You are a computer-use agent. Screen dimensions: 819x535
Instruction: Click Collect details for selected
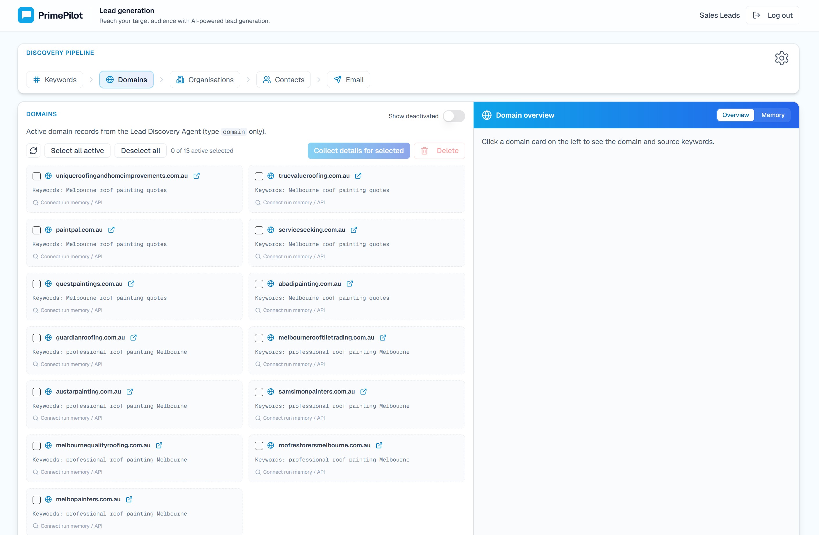pos(358,151)
